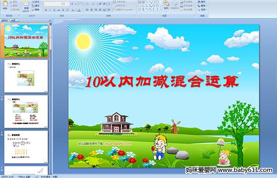Viewport: 277px width, 178px height.
Task: Open the slide Layout dropdown
Action: click(36, 1)
